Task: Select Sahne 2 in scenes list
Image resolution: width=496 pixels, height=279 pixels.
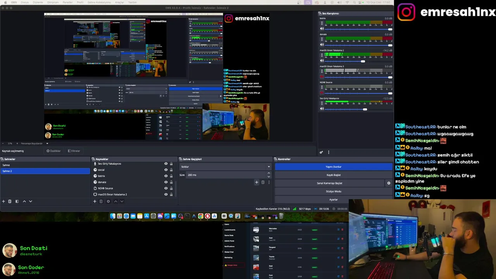Action: [45, 171]
